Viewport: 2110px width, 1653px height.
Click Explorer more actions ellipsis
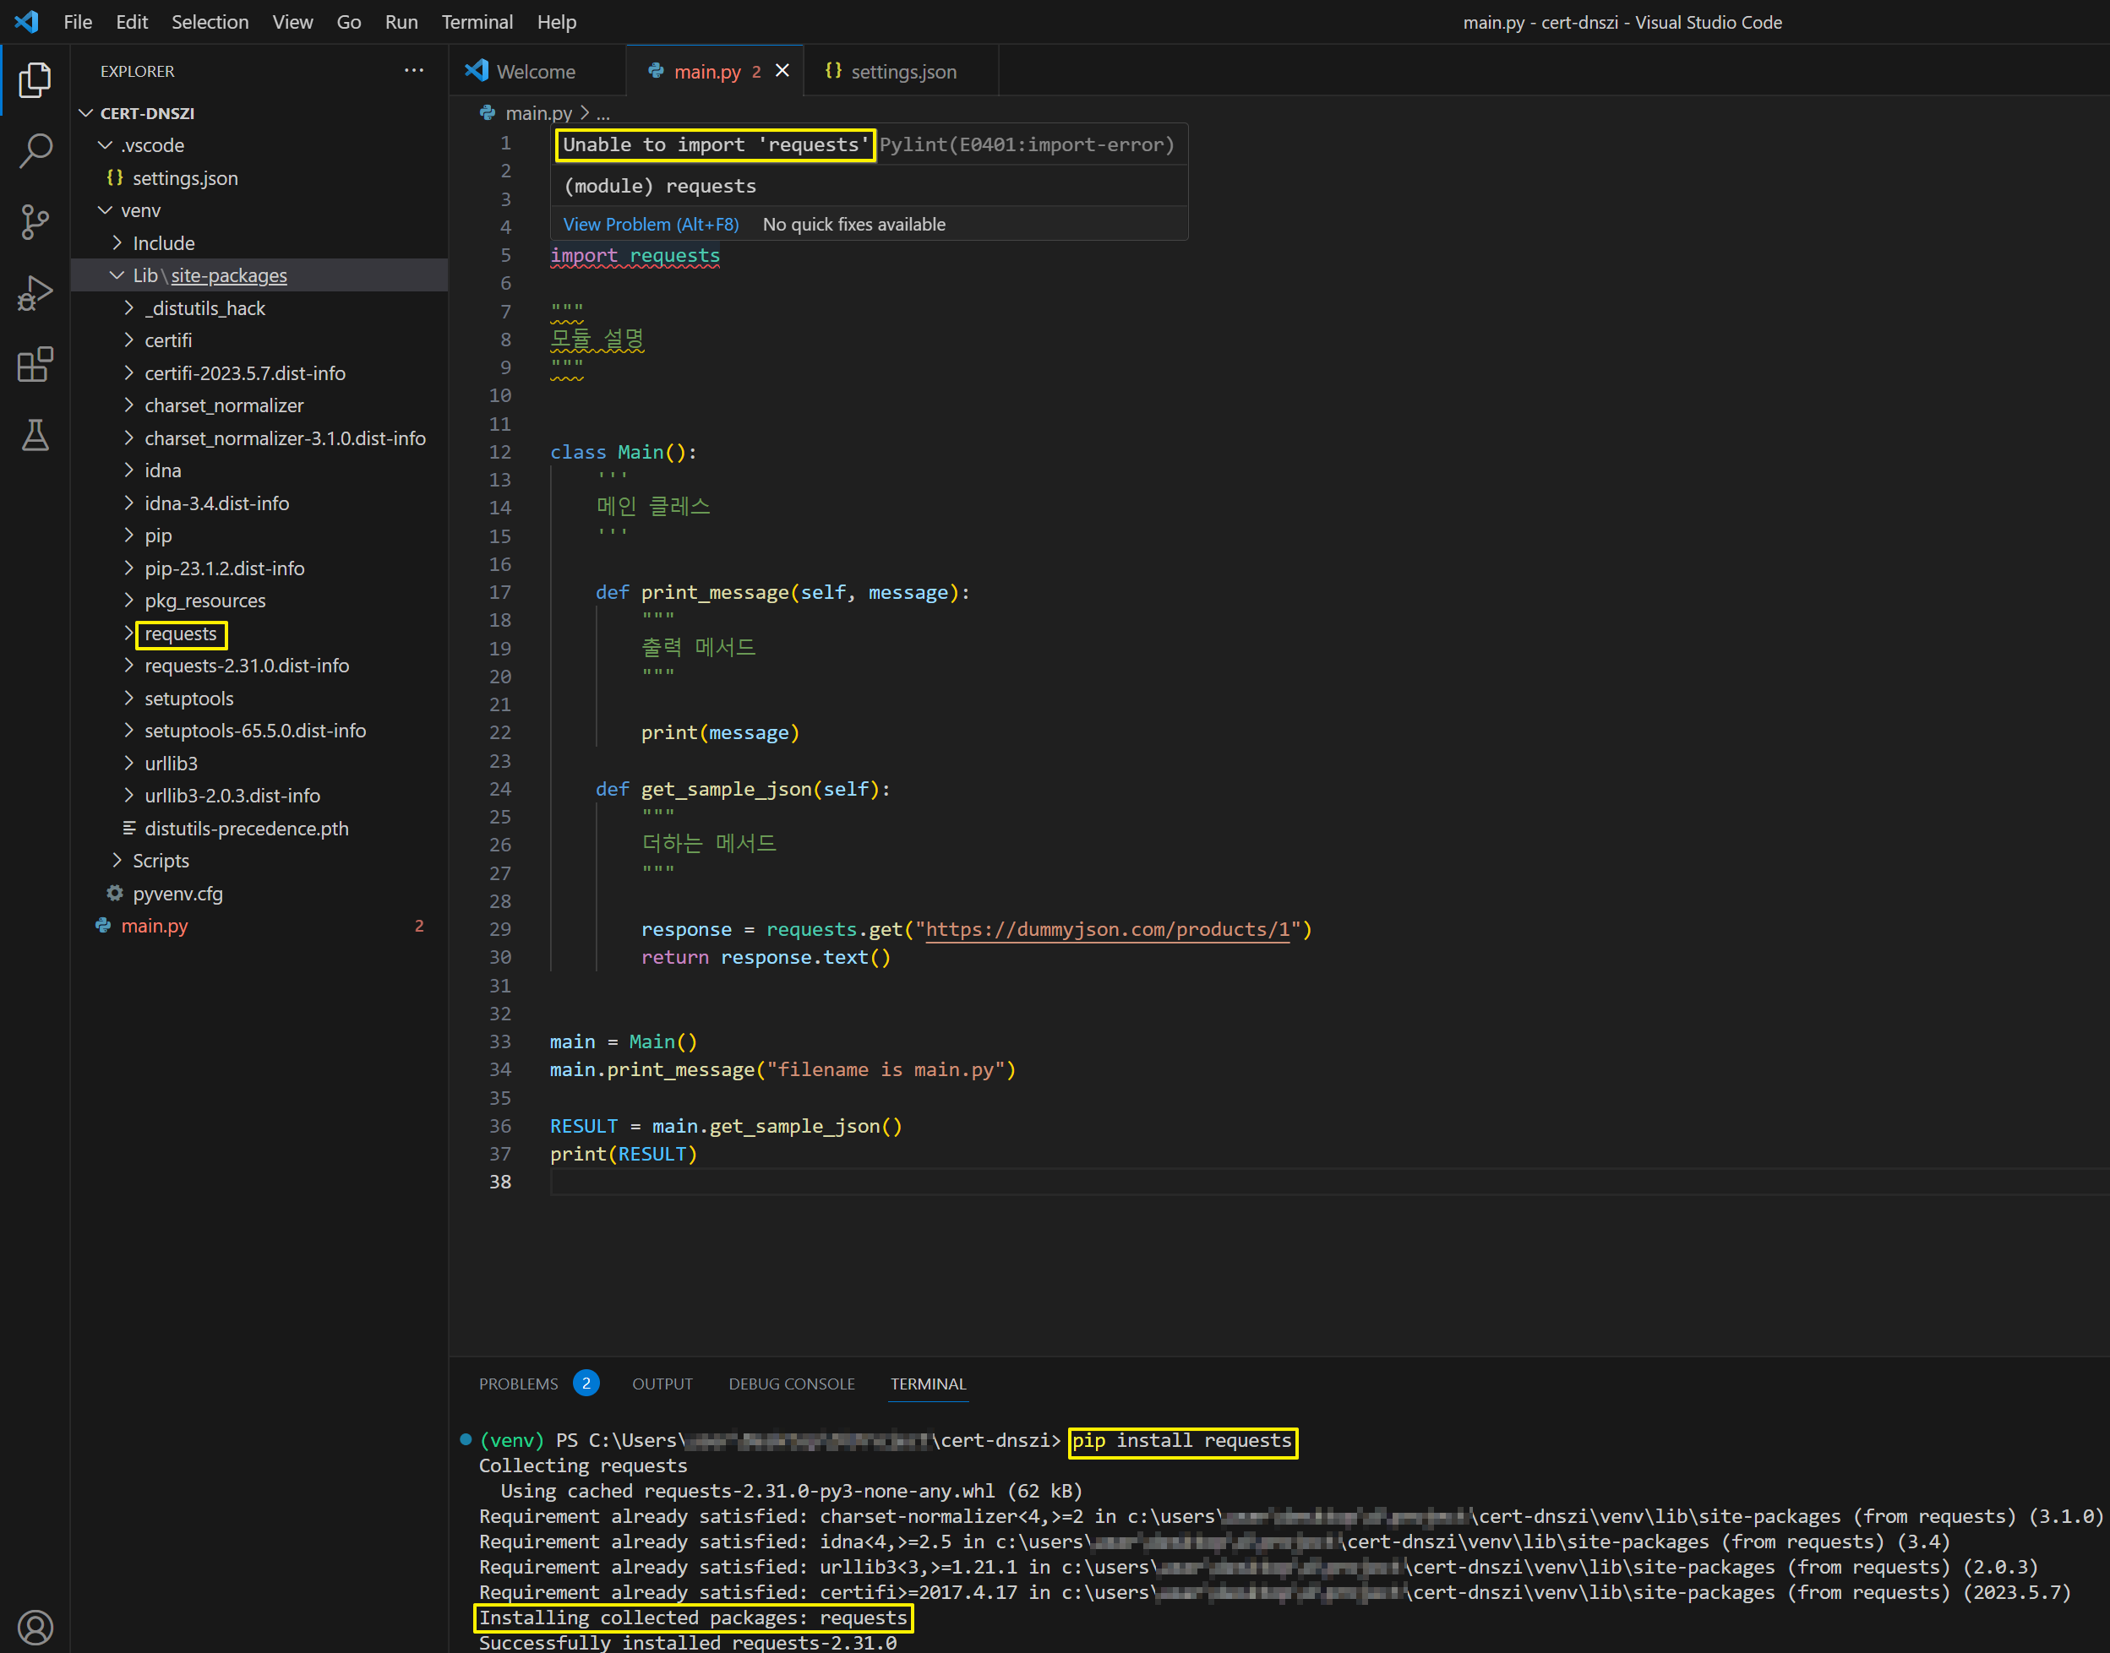click(x=413, y=71)
